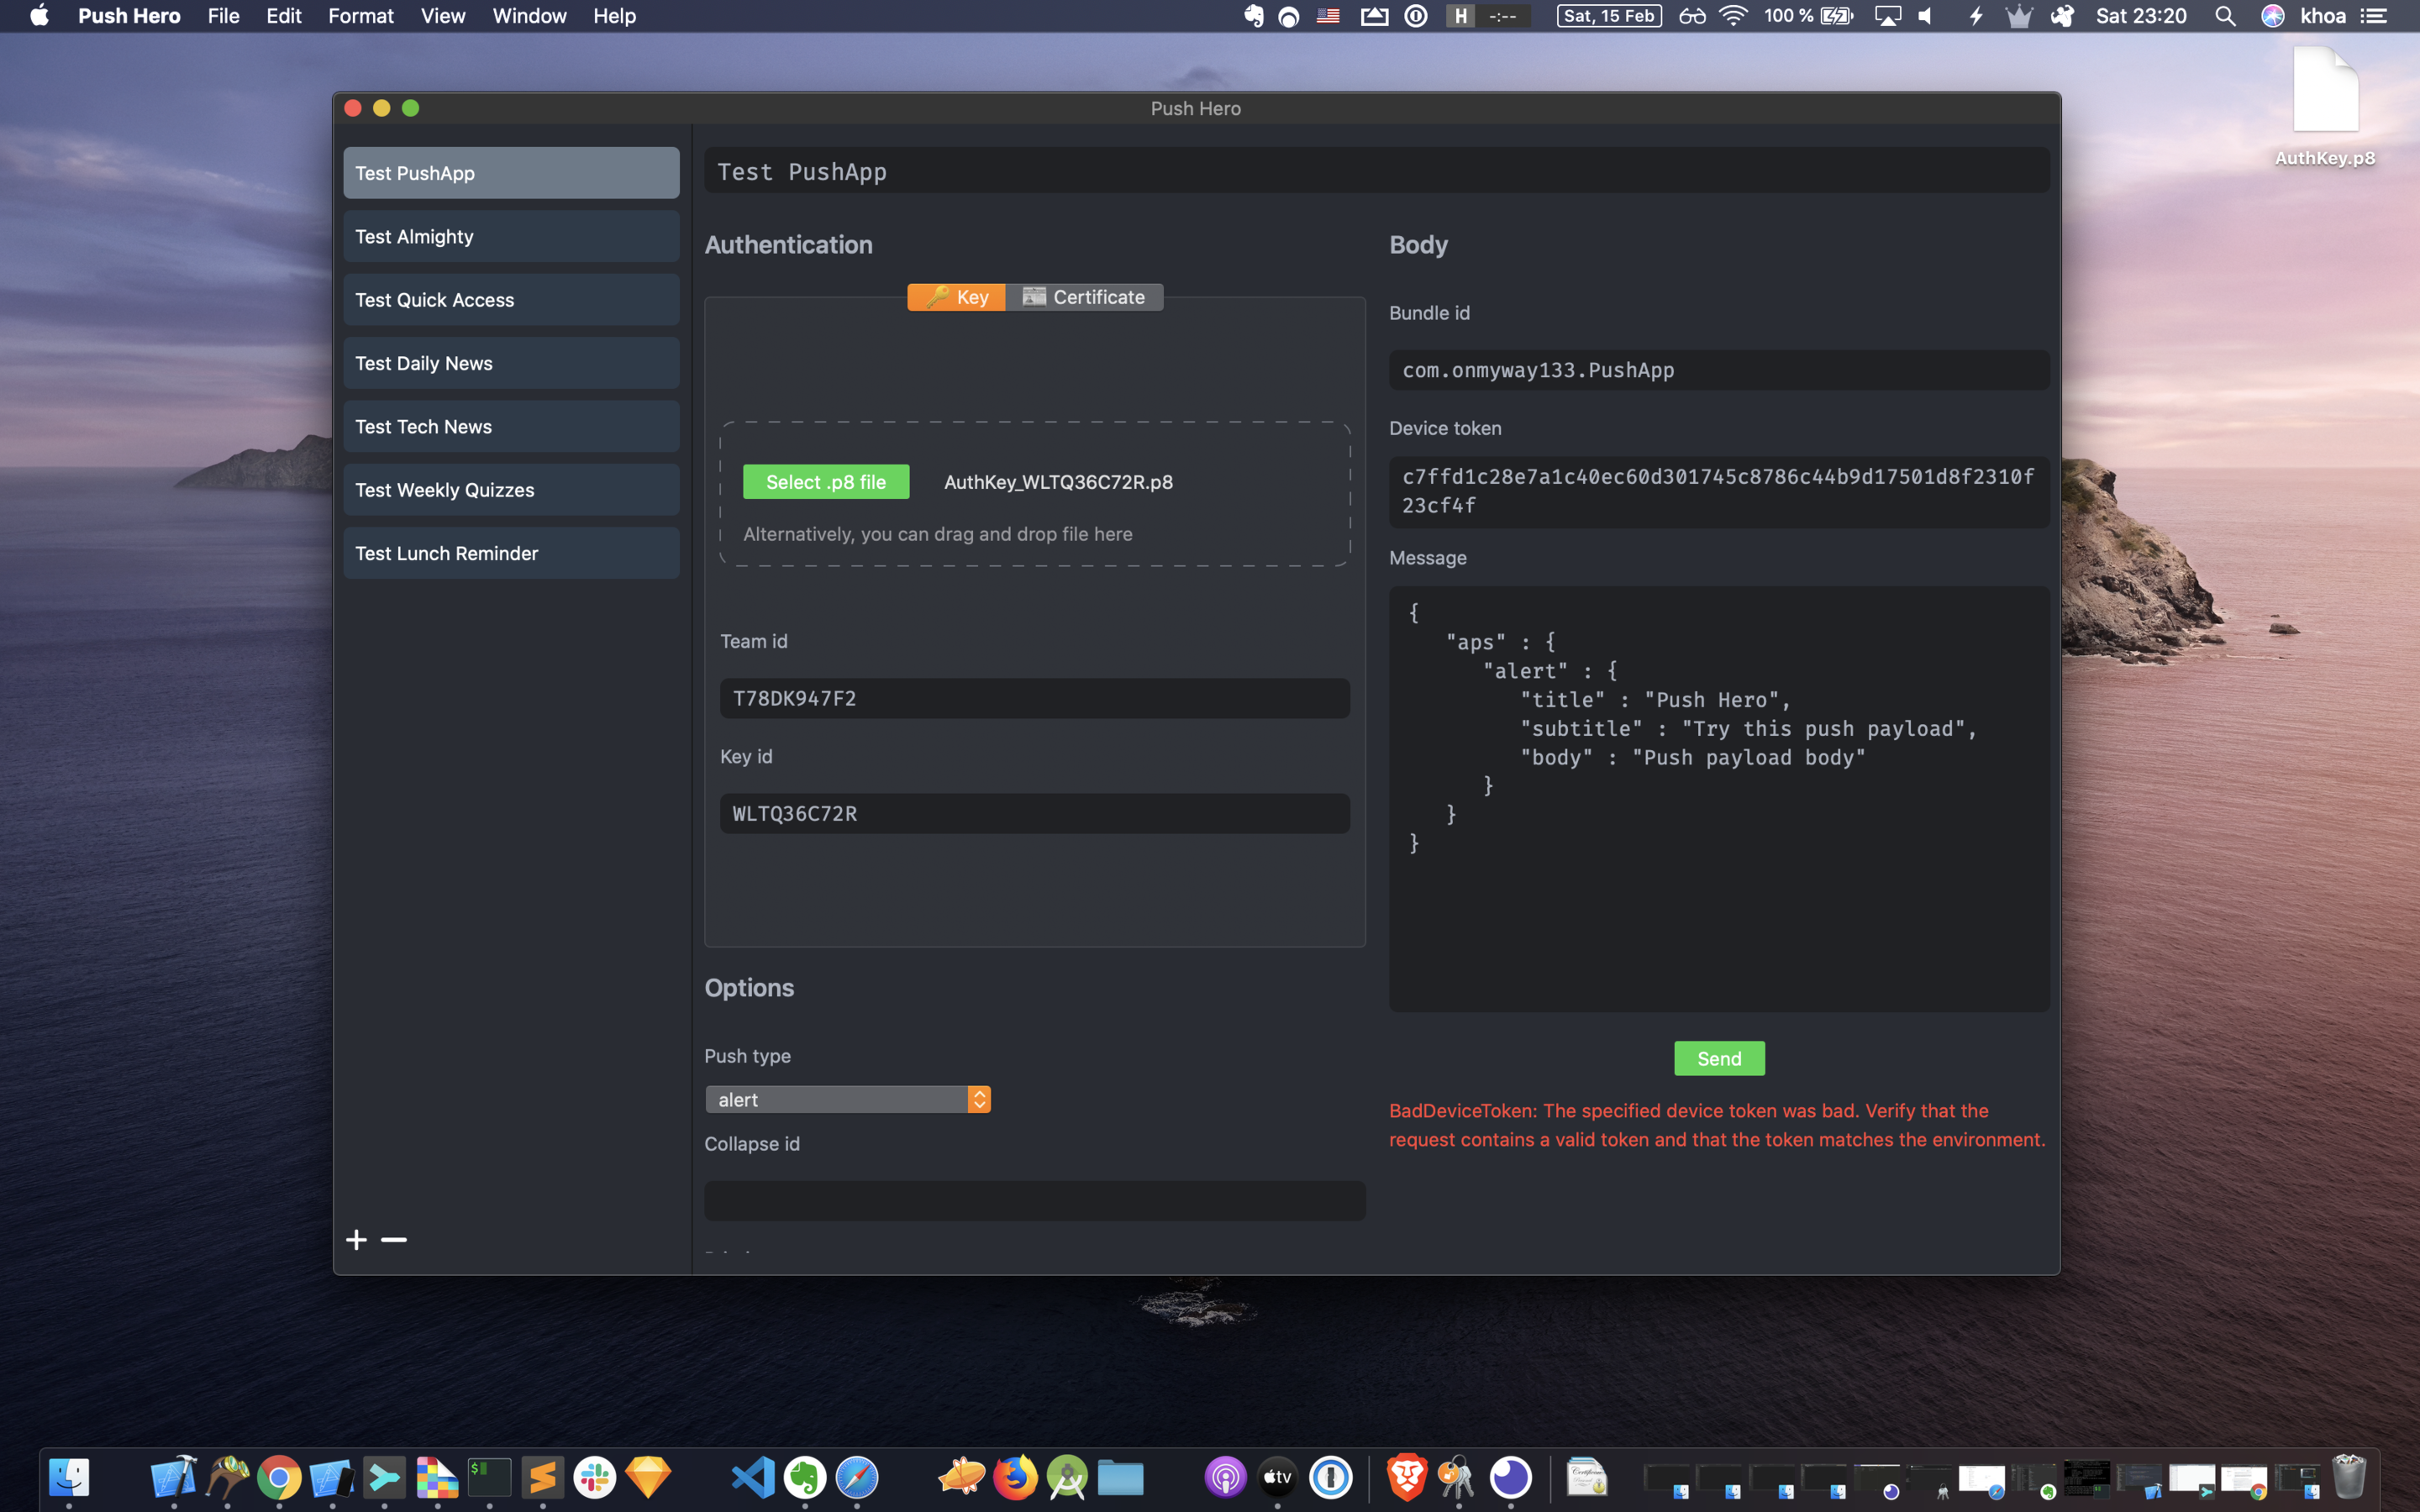2420x1512 pixels.
Task: Click the battery status icon
Action: click(x=1837, y=16)
